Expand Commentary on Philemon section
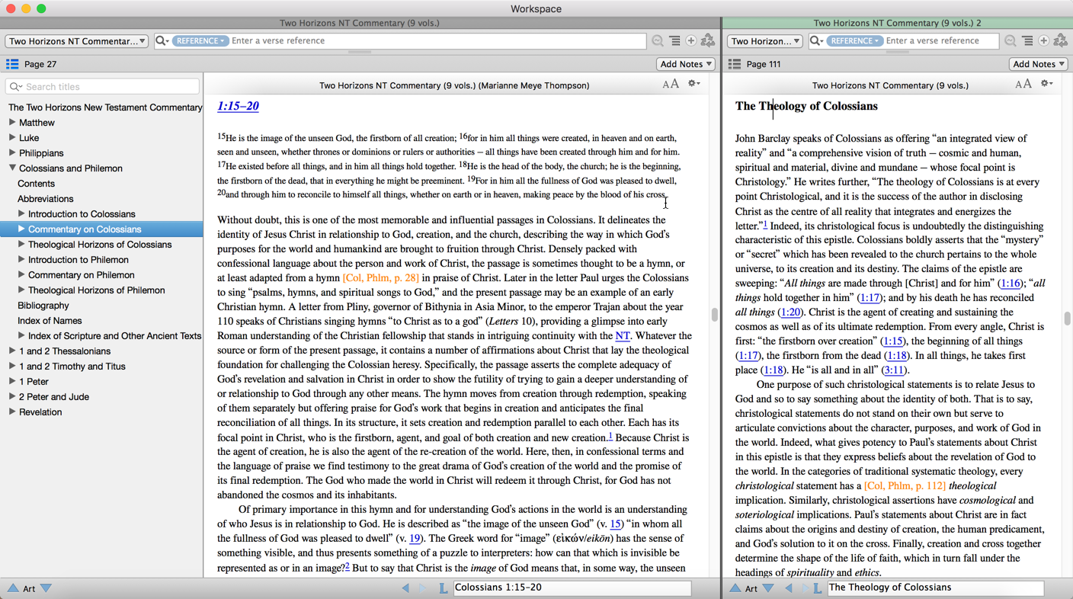The width and height of the screenshot is (1073, 599). click(21, 274)
